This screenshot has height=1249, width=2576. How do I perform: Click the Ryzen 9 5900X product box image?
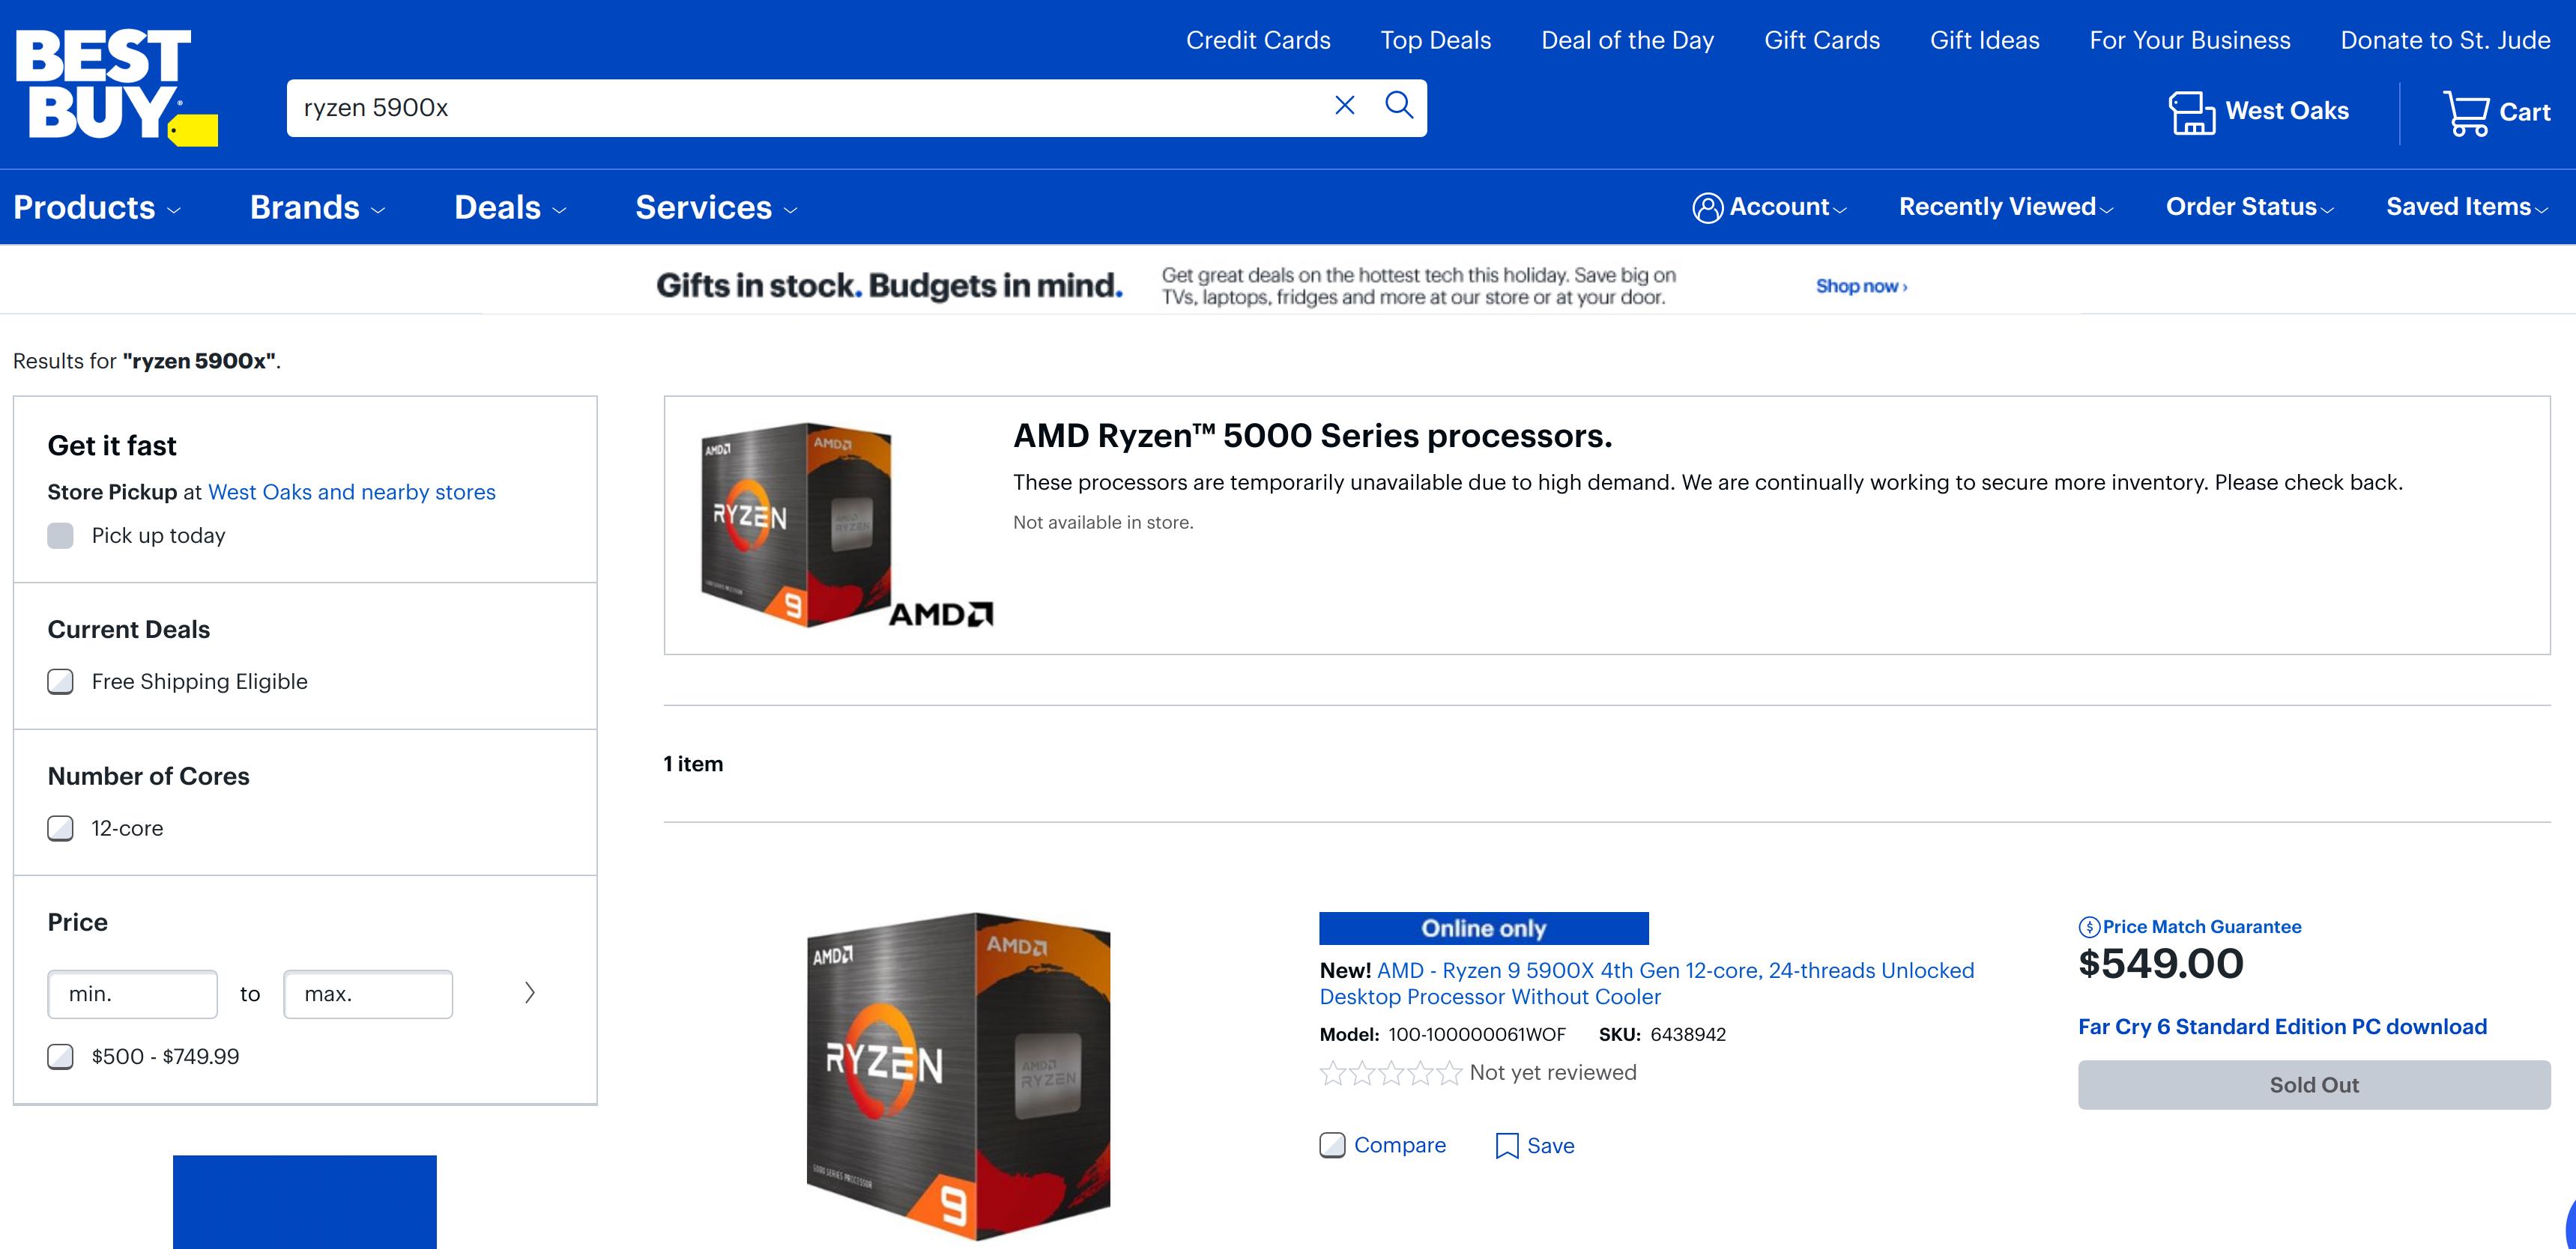pos(958,1076)
